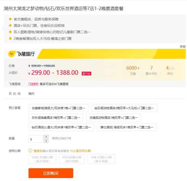Click into the quantity input field
The width and height of the screenshot is (187, 181).
click(x=36, y=139)
